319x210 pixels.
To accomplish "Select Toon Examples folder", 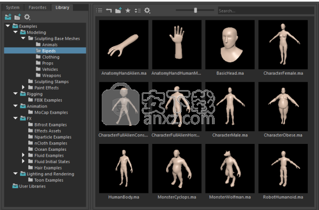I will point(46,180).
